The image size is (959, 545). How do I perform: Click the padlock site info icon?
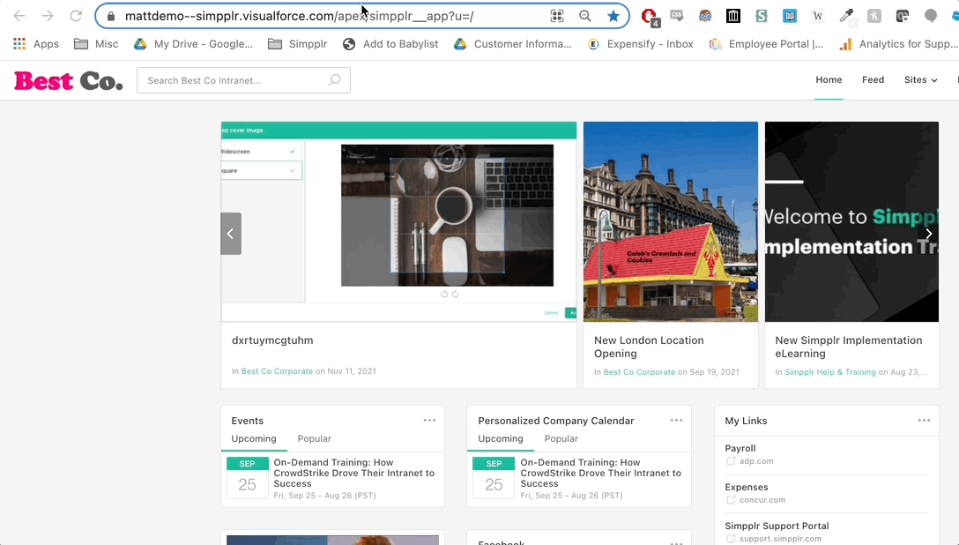[111, 17]
